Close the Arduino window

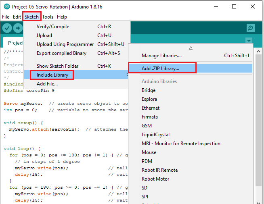(253, 7)
